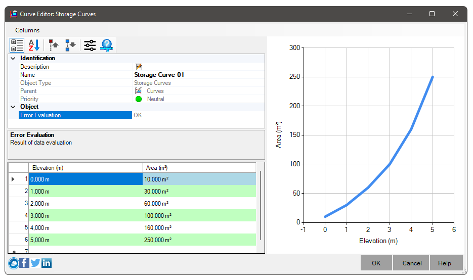The image size is (473, 280).
Task: Open the Twitter link icon
Action: point(35,263)
